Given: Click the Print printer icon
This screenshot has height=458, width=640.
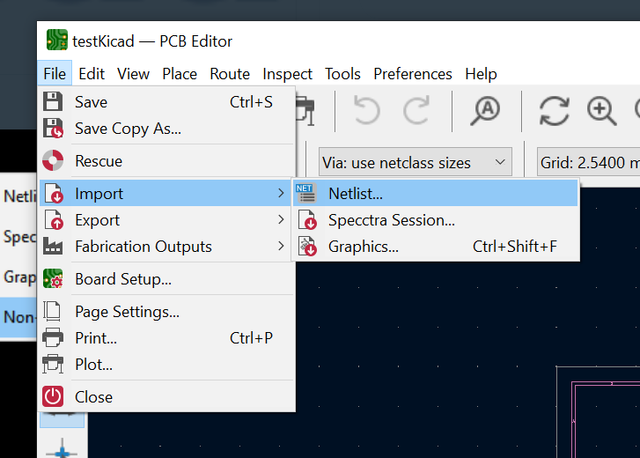Looking at the screenshot, I should pyautogui.click(x=53, y=337).
